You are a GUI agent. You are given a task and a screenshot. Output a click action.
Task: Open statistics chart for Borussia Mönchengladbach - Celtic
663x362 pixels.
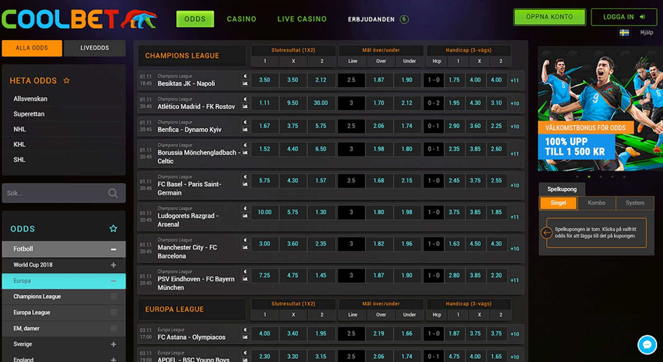pyautogui.click(x=245, y=153)
